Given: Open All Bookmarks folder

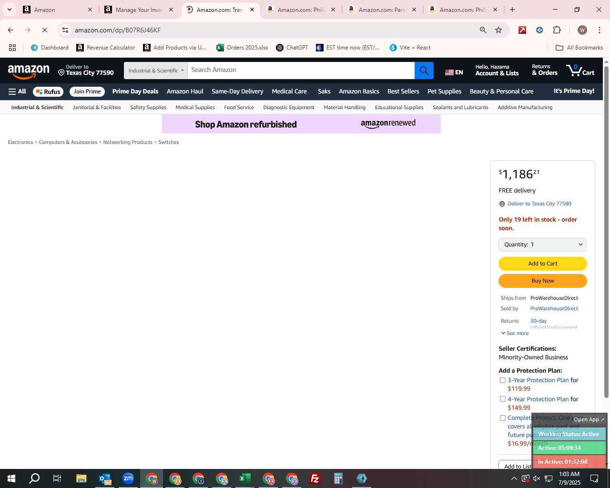Looking at the screenshot, I should click(579, 48).
